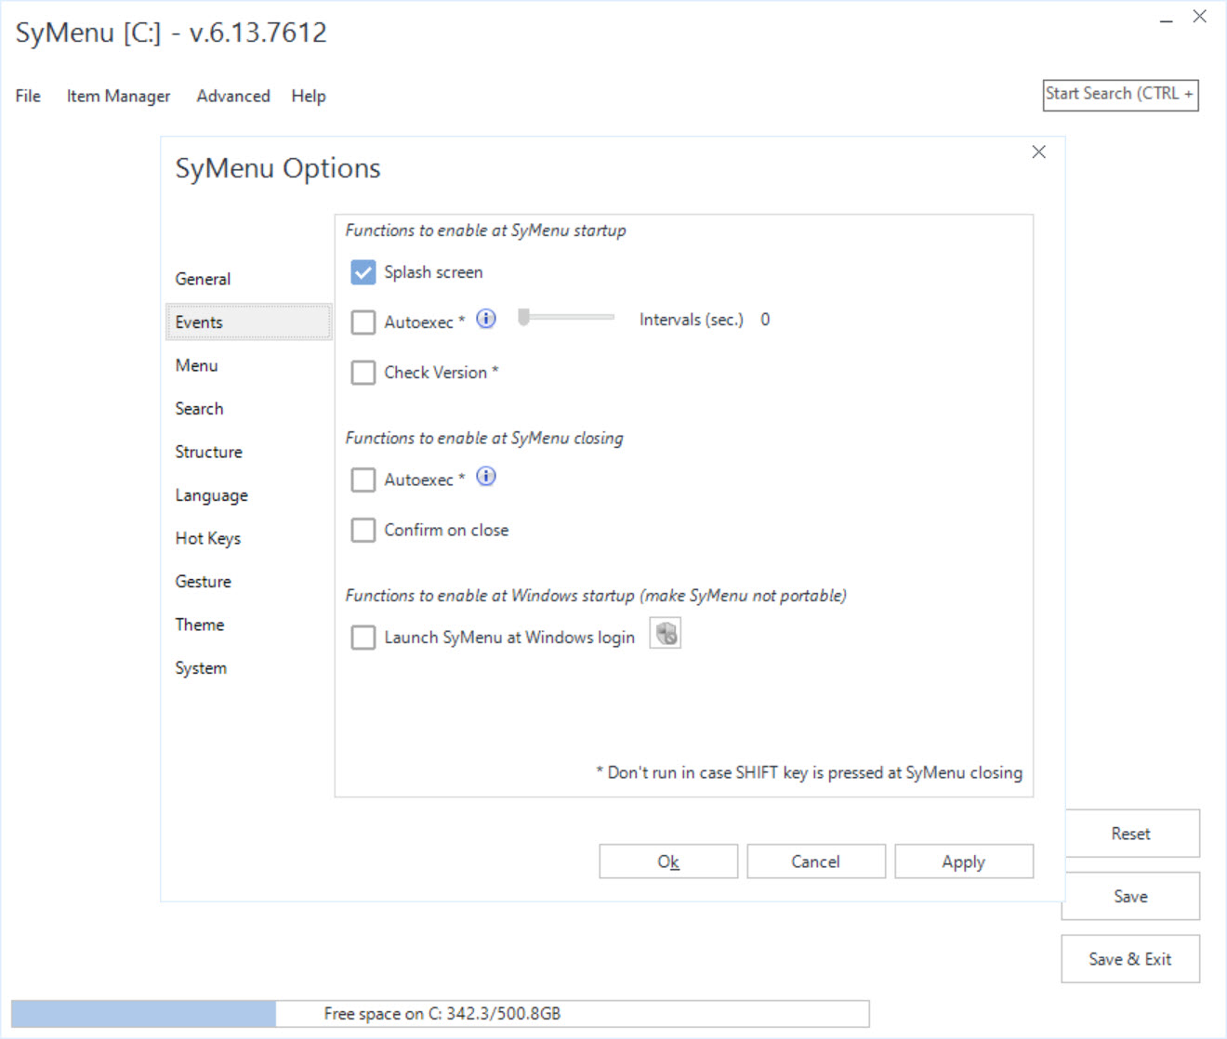The height and width of the screenshot is (1039, 1227).
Task: Click the Start Search box
Action: (1121, 95)
